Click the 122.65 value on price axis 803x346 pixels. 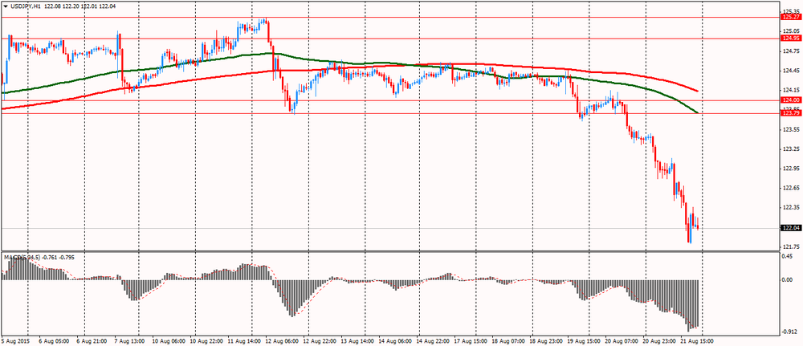[x=791, y=188]
